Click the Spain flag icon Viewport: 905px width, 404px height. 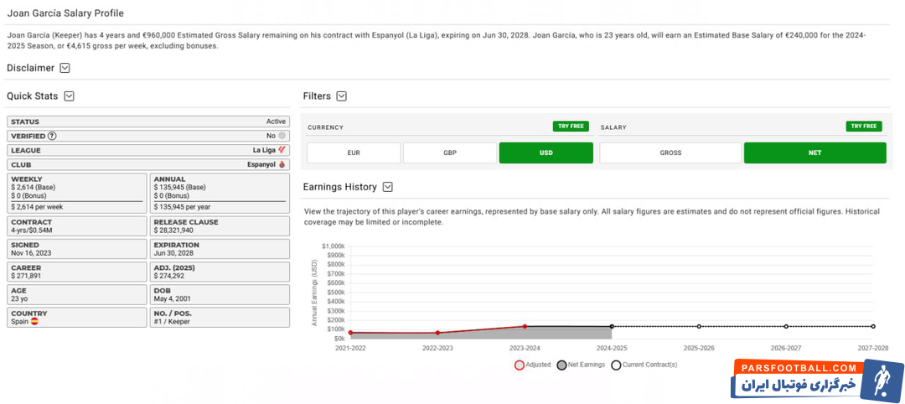34,321
